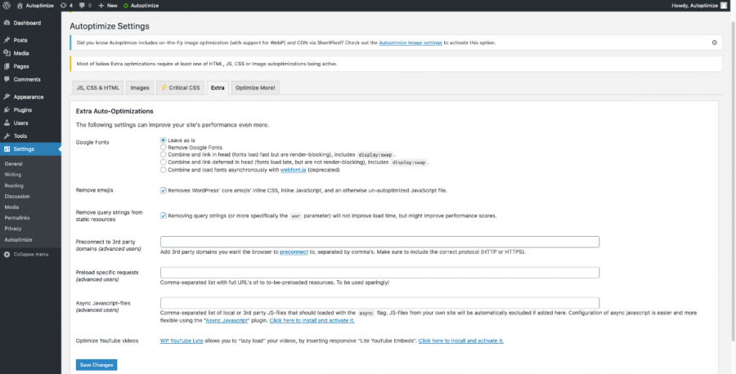The image size is (736, 374).
Task: Focus Async Javascript-files field
Action: click(x=379, y=303)
